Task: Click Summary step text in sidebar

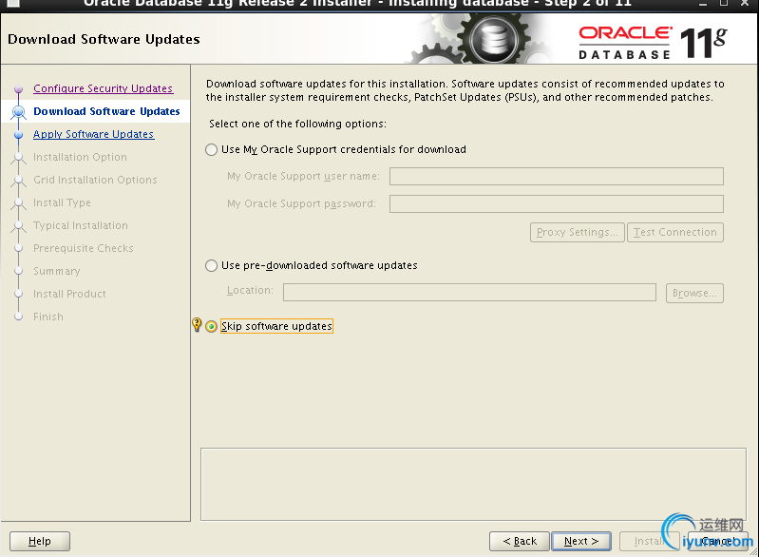Action: (57, 271)
